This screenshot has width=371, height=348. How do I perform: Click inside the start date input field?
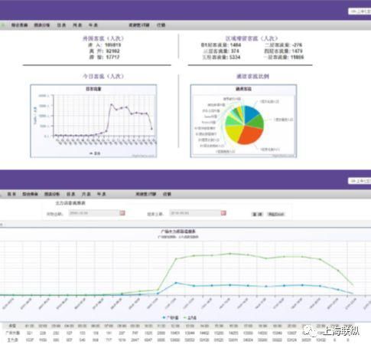(94, 213)
